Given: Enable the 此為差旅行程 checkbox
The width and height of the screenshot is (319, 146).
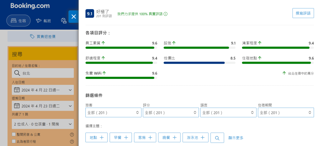Looking at the screenshot, I should 14,141.
